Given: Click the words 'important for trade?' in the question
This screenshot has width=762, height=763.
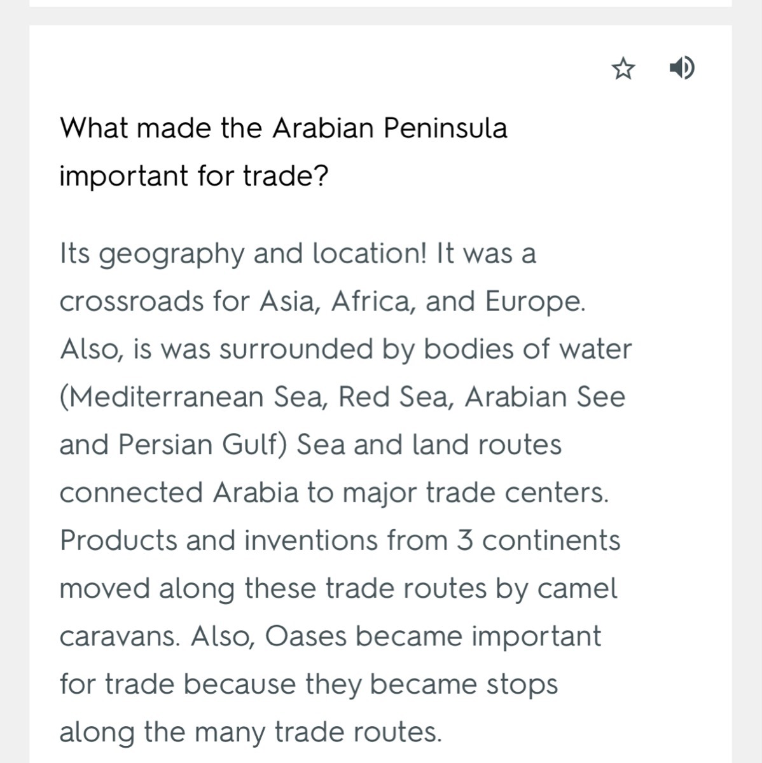Looking at the screenshot, I should click(193, 176).
